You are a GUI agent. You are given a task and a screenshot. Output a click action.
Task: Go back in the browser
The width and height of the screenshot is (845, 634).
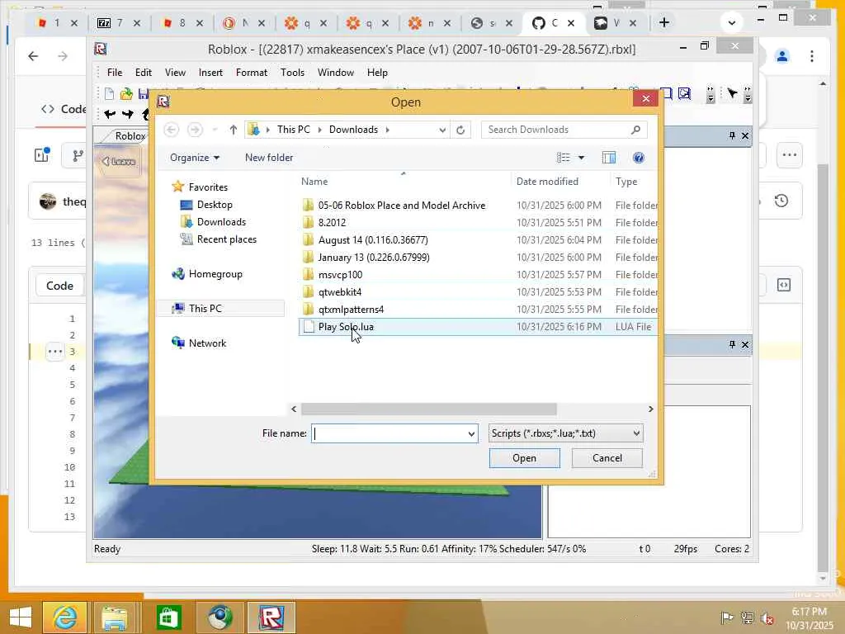click(x=33, y=56)
